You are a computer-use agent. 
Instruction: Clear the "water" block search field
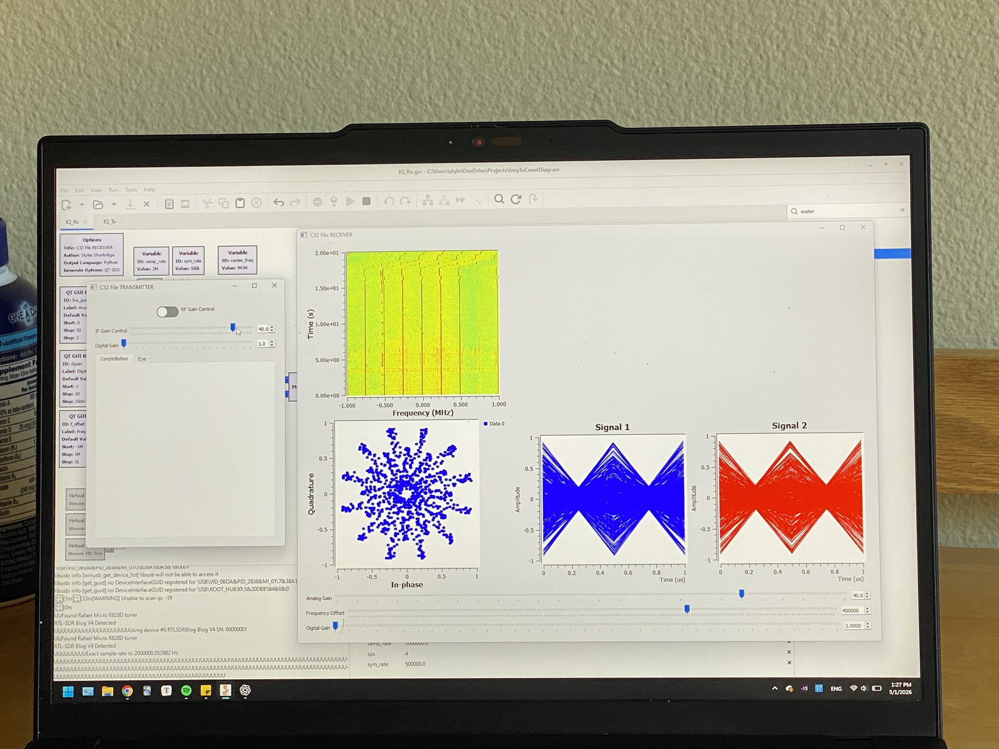(902, 210)
